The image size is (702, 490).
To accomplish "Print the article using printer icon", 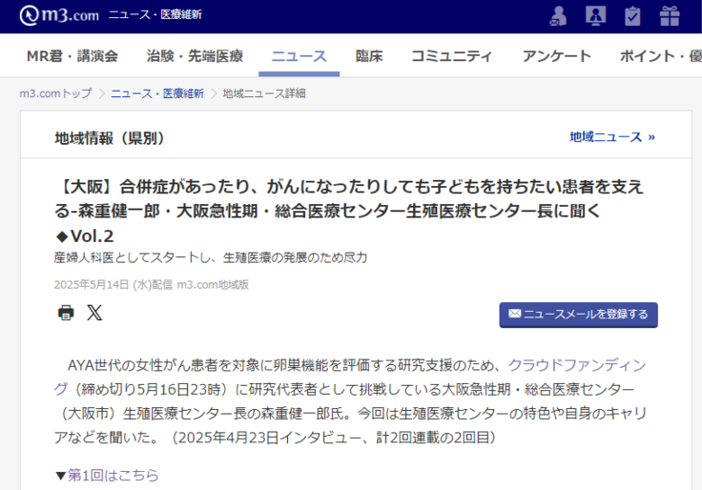I will pyautogui.click(x=66, y=313).
